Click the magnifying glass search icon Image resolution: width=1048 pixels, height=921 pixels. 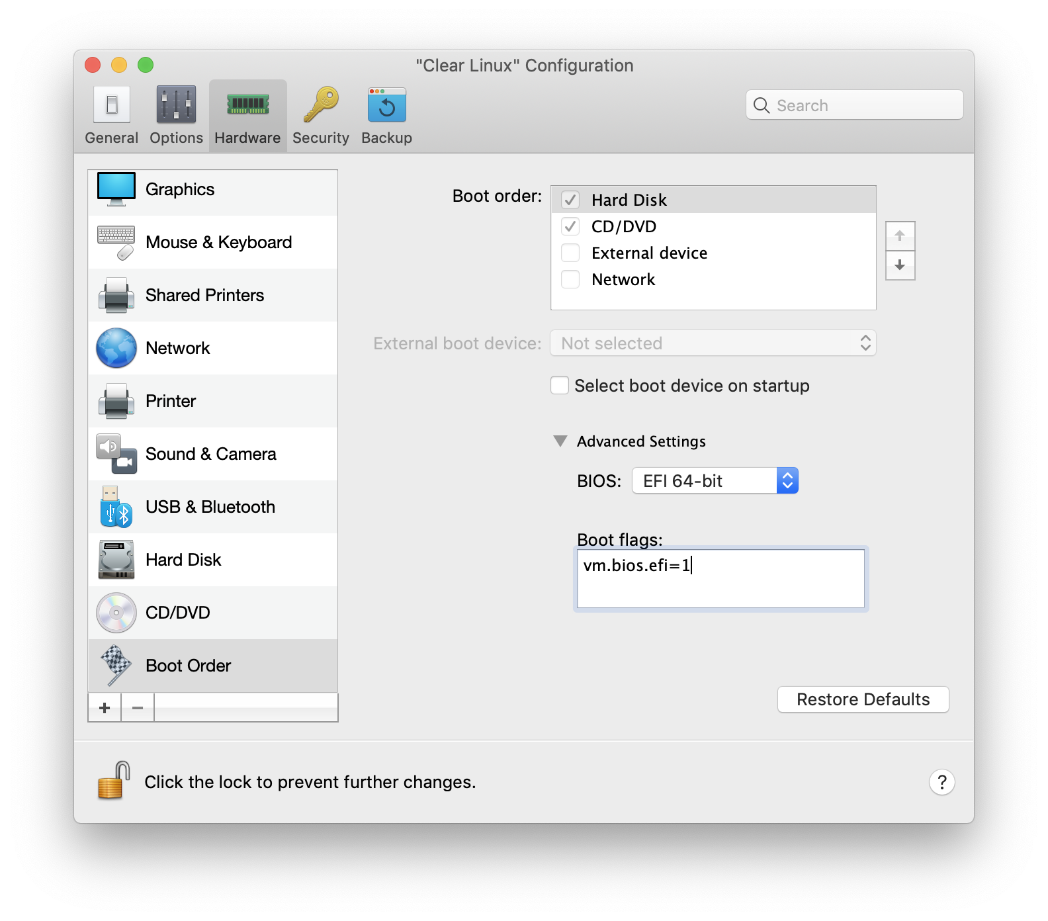click(762, 105)
